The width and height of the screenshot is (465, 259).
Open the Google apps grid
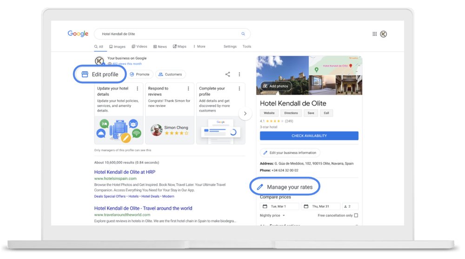[x=374, y=34]
